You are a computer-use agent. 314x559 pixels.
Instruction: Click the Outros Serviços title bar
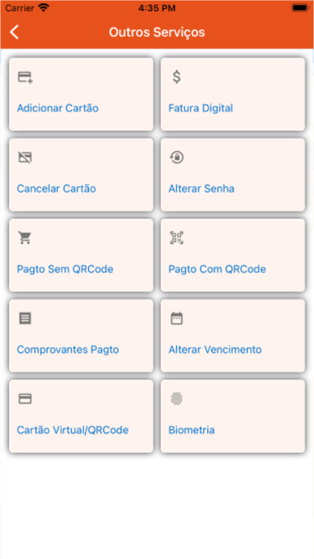coord(156,32)
